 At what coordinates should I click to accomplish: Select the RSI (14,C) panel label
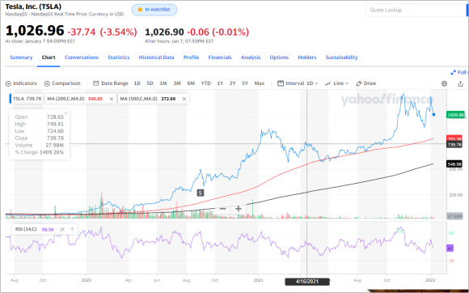click(x=26, y=229)
